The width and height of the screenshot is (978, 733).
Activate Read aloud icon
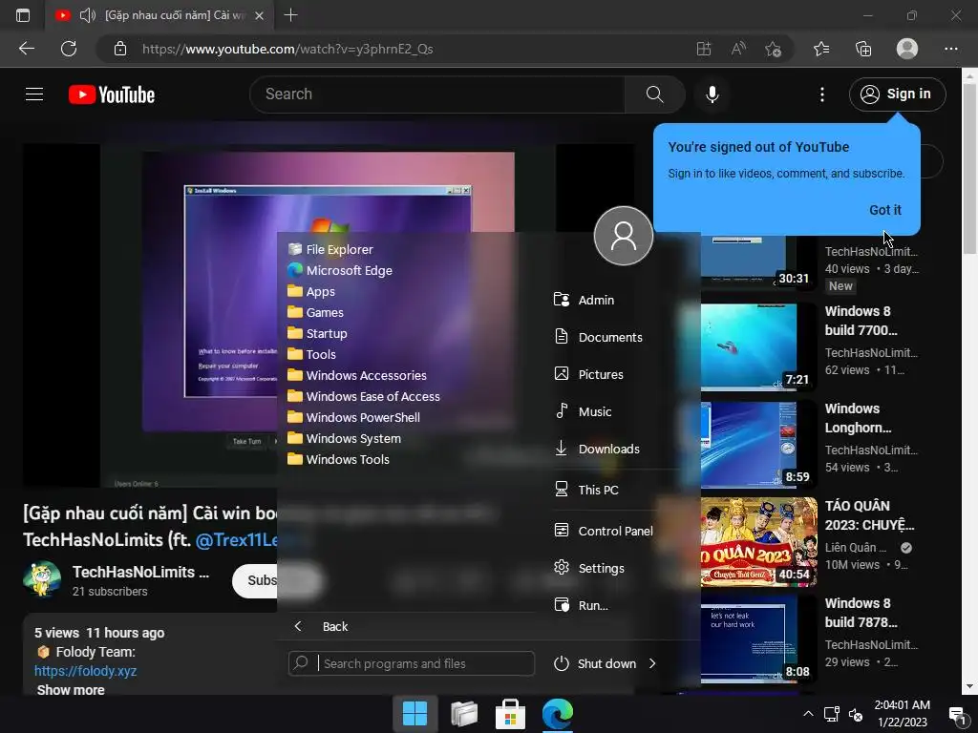pos(738,49)
